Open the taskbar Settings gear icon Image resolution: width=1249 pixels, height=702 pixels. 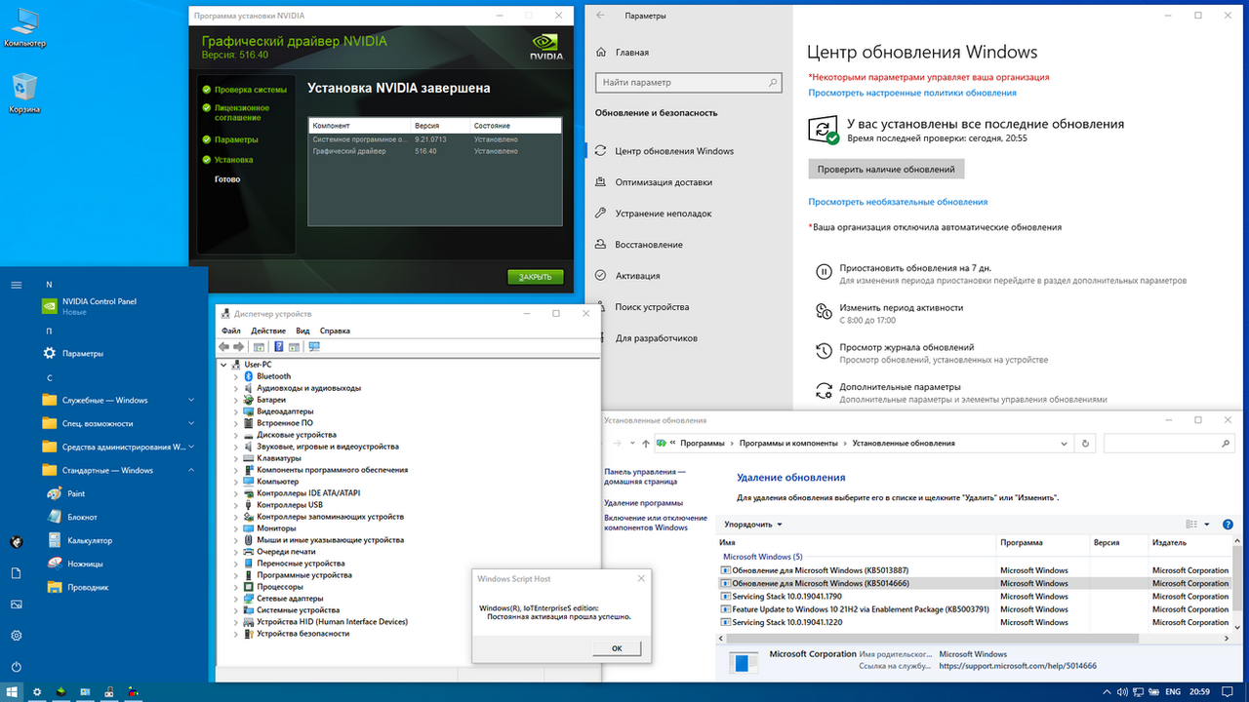pos(37,691)
